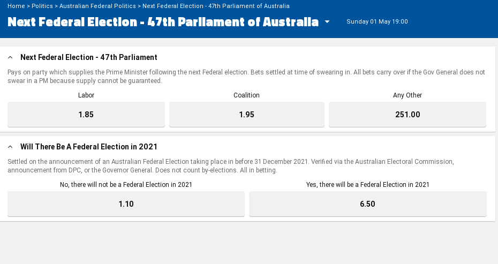This screenshot has width=498, height=264.
Task: Click the Next Federal Election - 47th Parliament heading
Action: [x=89, y=57]
